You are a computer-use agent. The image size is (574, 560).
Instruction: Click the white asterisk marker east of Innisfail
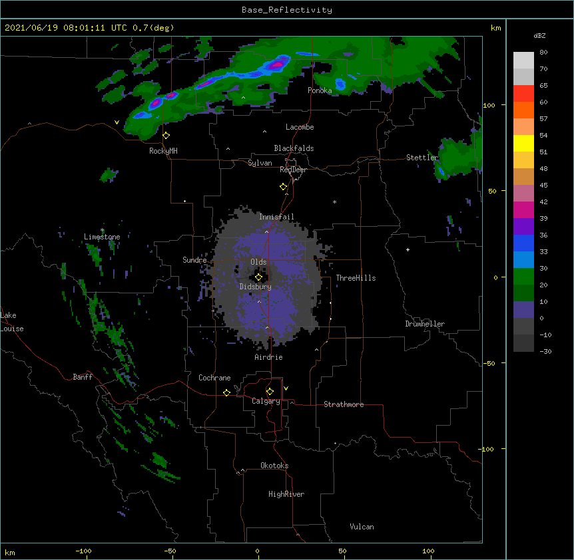pos(334,202)
